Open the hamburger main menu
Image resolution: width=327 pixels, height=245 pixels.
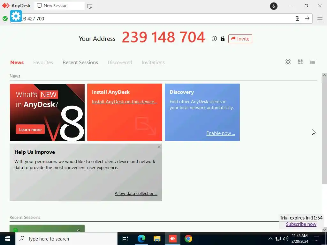coord(320,19)
